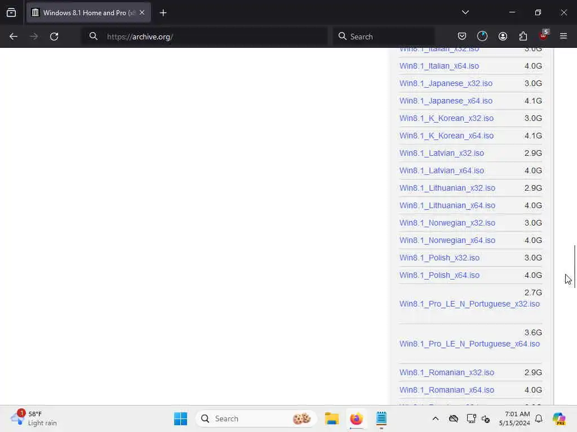Select the Windows 8.1 Home and Pro tab
This screenshot has width=577, height=432.
[x=88, y=13]
